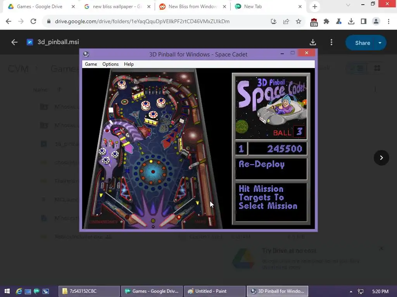Image resolution: width=397 pixels, height=297 pixels.
Task: Click the 5:20 PM taskbar clock
Action: 380,291
